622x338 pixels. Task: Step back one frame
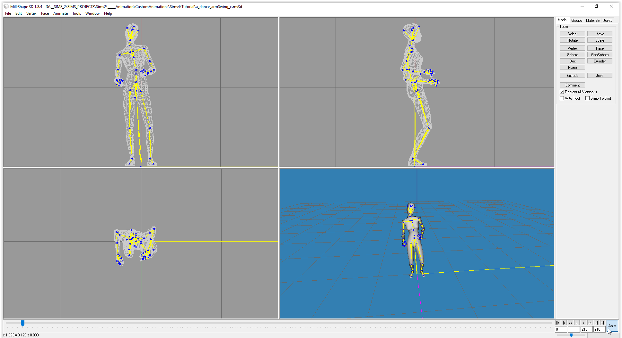pyautogui.click(x=577, y=323)
